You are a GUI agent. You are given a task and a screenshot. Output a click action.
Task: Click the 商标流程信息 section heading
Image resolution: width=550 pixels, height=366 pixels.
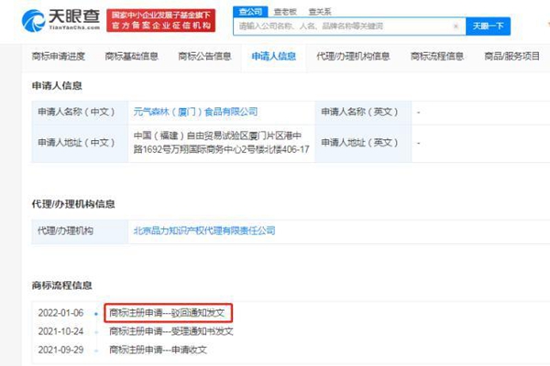(x=61, y=285)
